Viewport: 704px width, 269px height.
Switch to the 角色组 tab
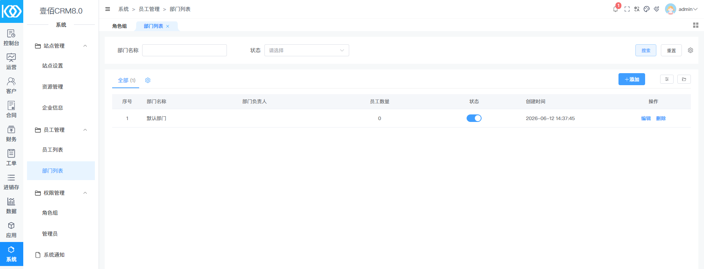tap(119, 26)
